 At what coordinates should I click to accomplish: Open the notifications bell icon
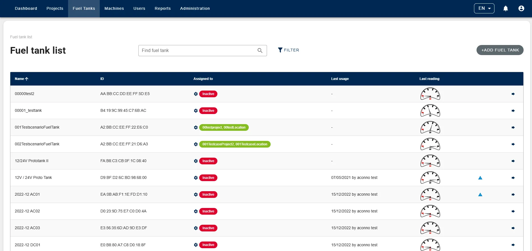click(505, 8)
